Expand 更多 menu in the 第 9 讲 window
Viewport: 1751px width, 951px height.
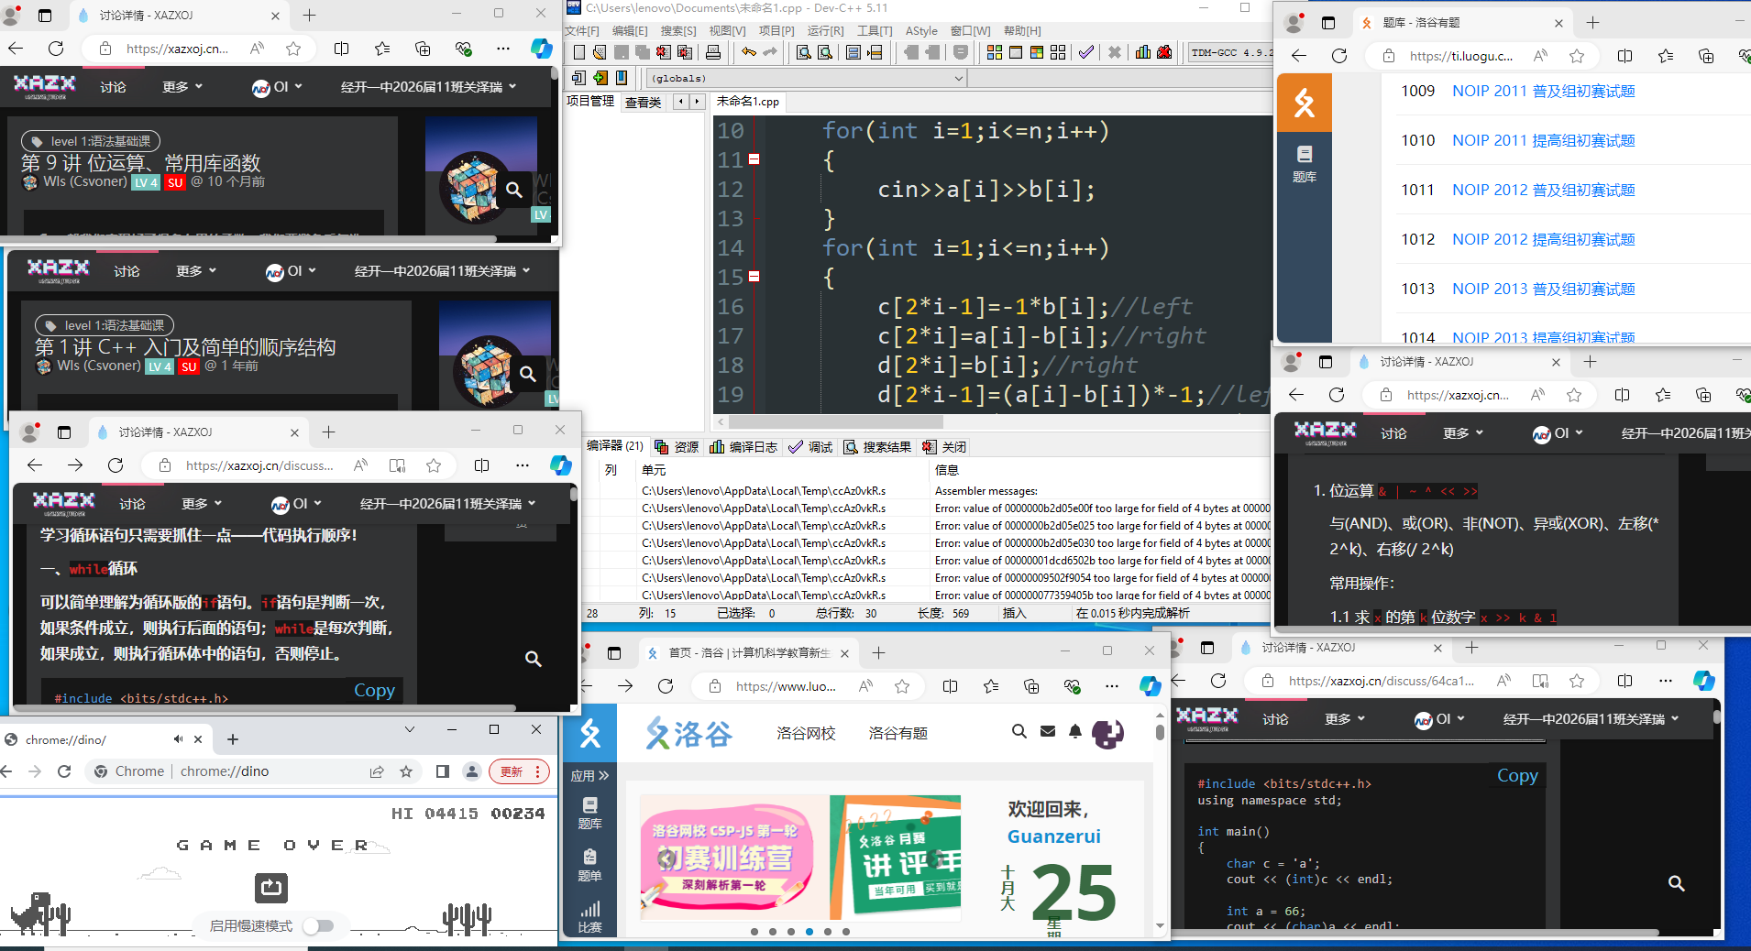point(182,87)
